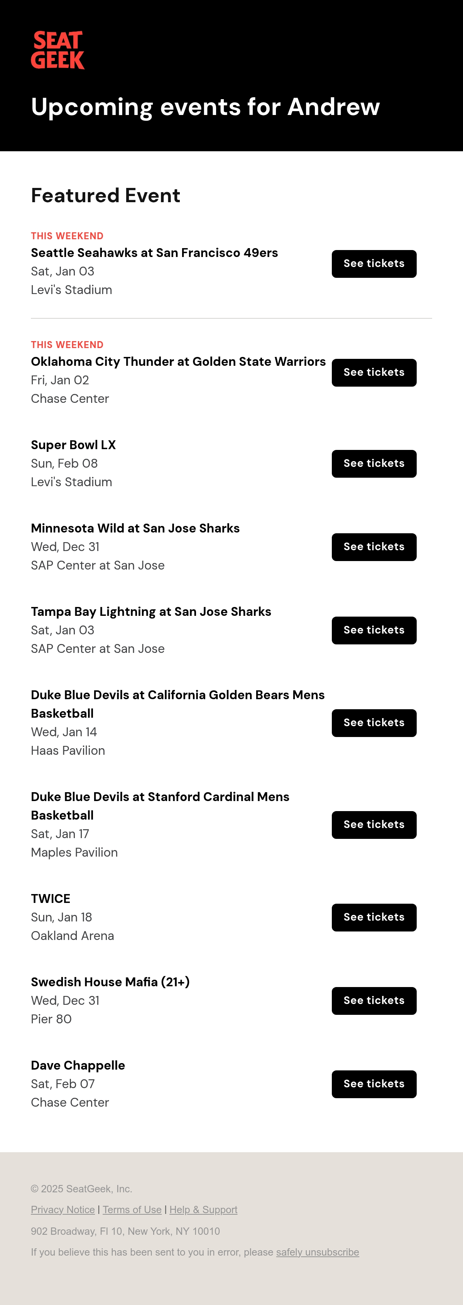The width and height of the screenshot is (463, 1305).
Task: Open the Terms of Use link
Action: point(132,1210)
